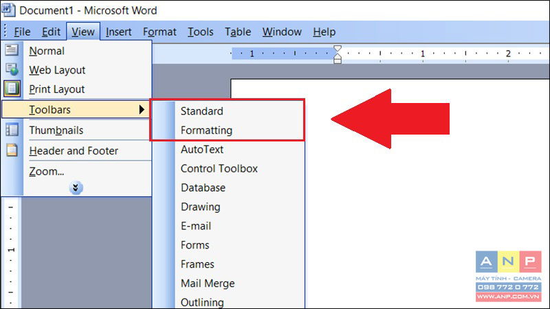Toggle the Standard toolbar

click(228, 111)
